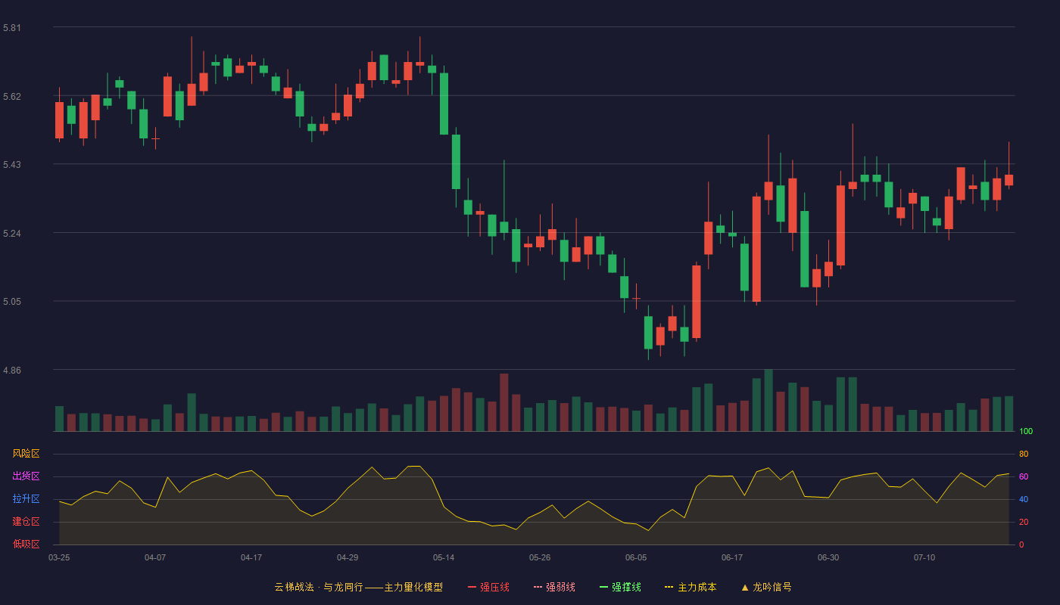Toggle the 主力成本 legend item
This screenshot has width=1060, height=605.
[x=691, y=587]
